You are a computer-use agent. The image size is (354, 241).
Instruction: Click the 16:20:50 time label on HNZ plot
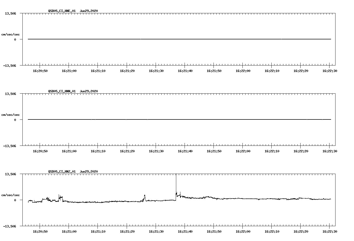[40, 232]
